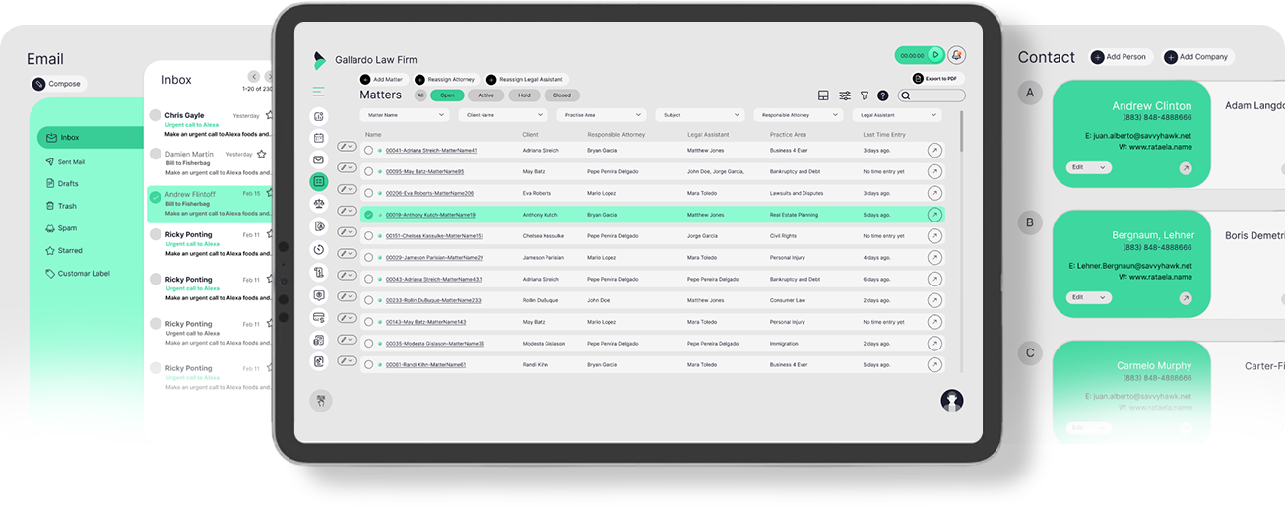Select checkbox for 00151-Chelsea Kassulke matter
Viewport: 1285px width, 507px height.
coord(369,236)
